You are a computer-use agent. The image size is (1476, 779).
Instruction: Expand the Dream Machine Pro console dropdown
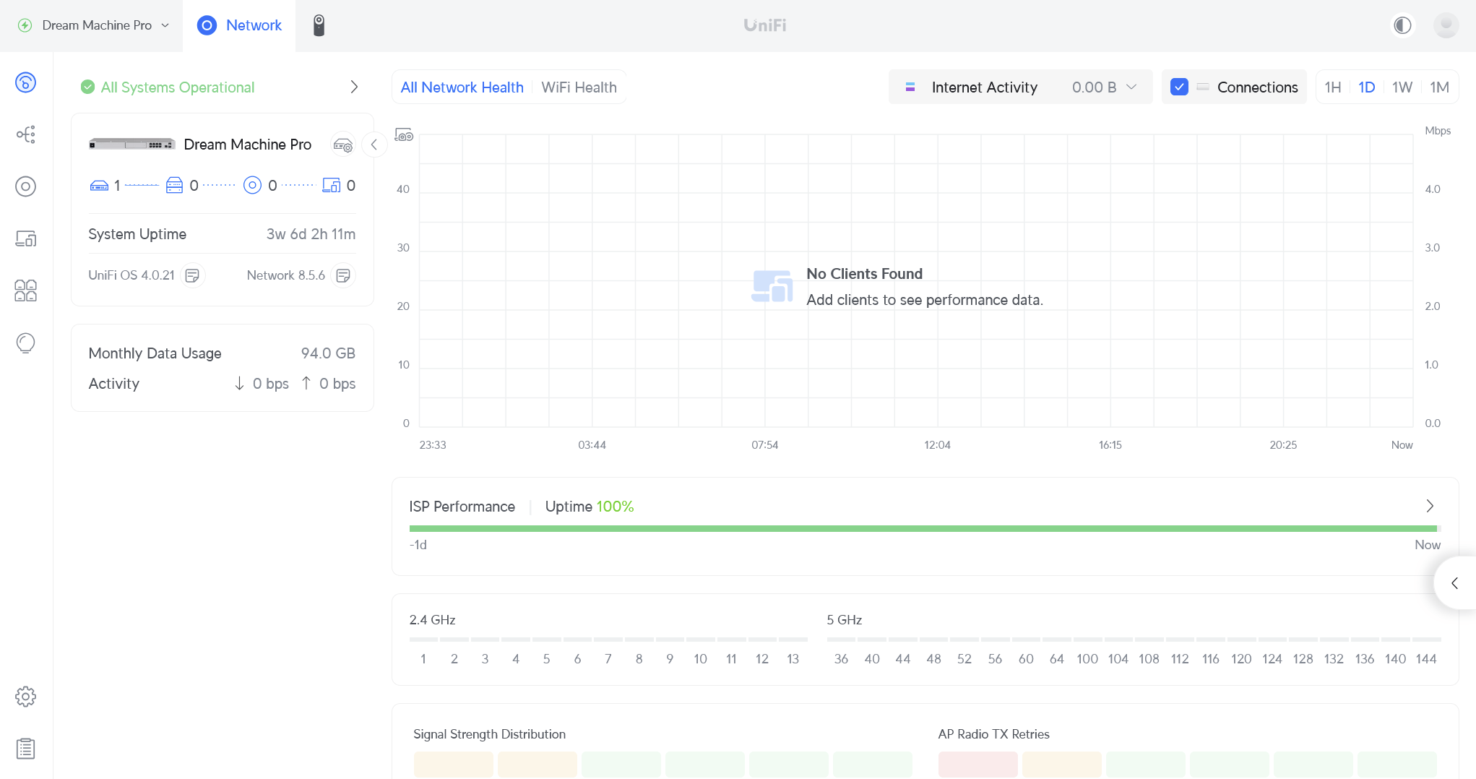pyautogui.click(x=96, y=25)
